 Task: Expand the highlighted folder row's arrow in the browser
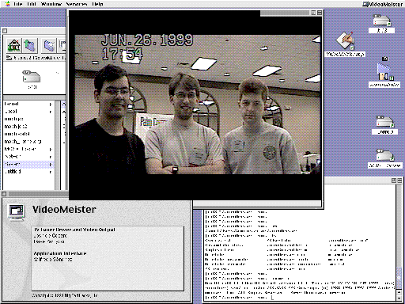[x=51, y=165]
